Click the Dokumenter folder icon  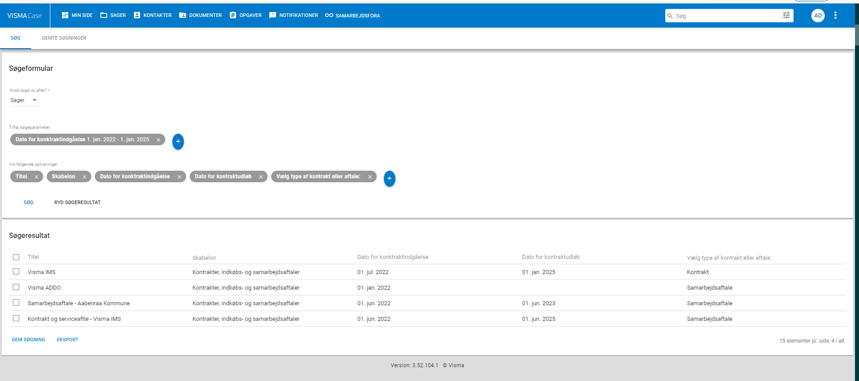(183, 15)
